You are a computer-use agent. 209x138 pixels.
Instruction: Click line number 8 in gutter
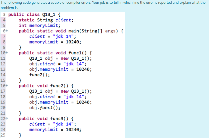4,42
